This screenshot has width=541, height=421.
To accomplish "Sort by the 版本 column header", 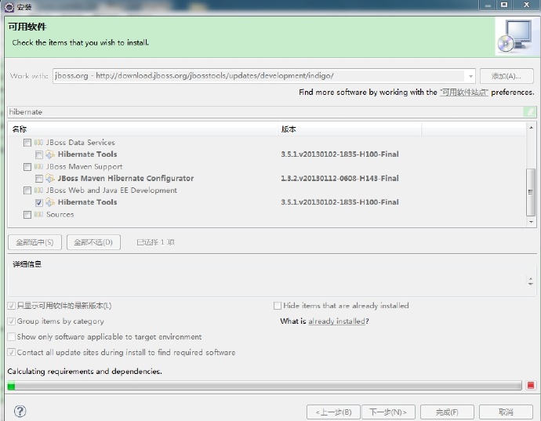I will (x=350, y=129).
